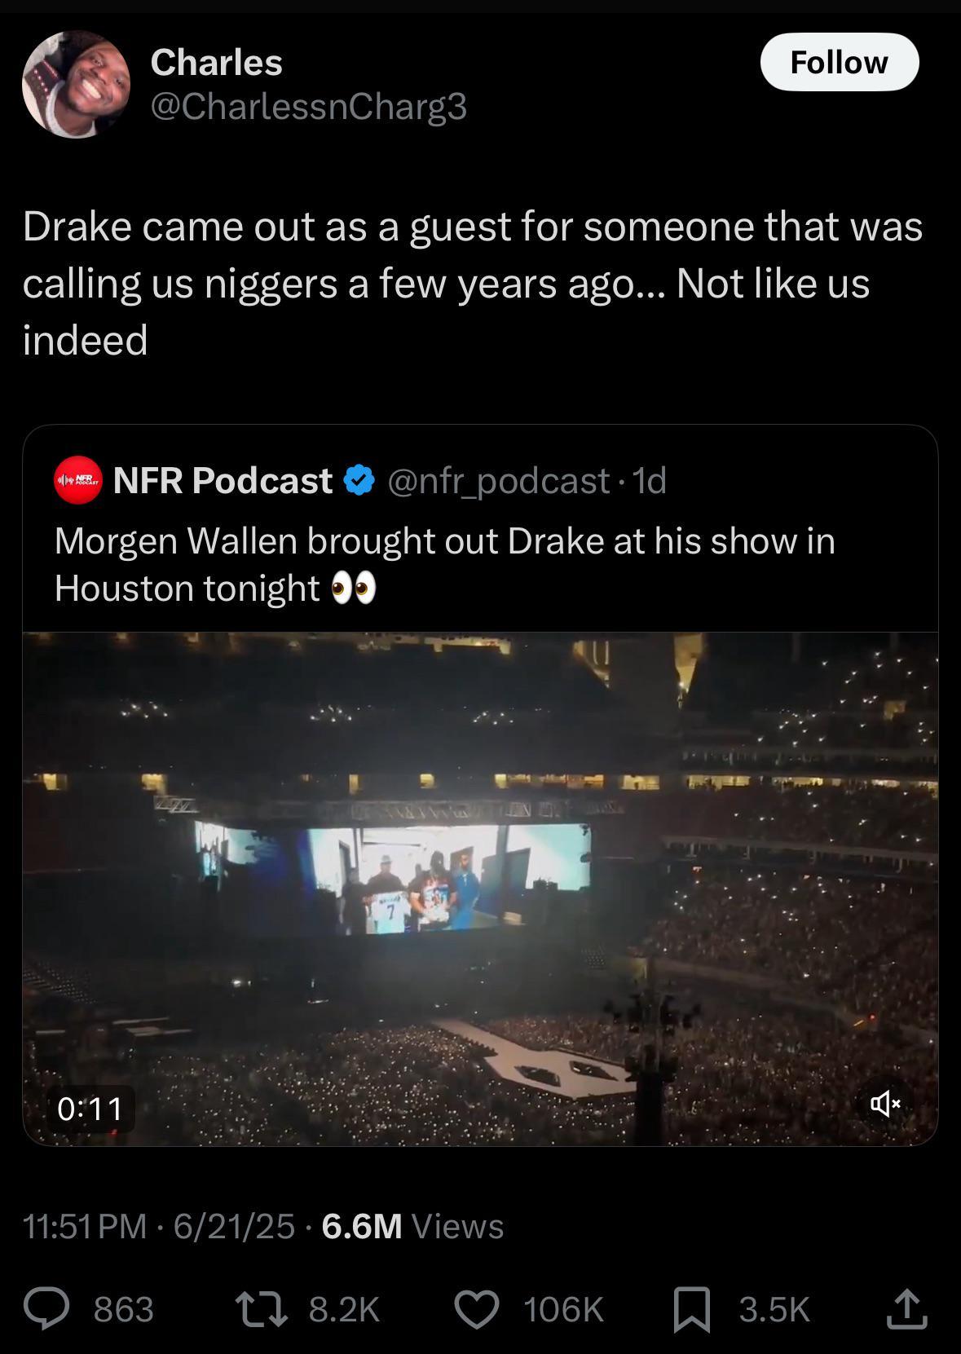Open the share icon at bottom right
This screenshot has width=961, height=1354.
point(906,1309)
